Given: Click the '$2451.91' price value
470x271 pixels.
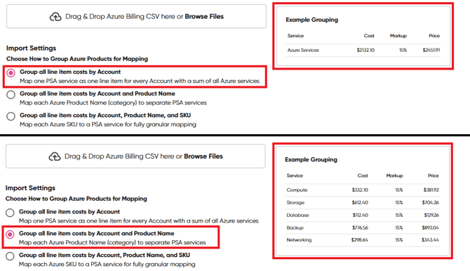Looking at the screenshot, I should (x=431, y=50).
